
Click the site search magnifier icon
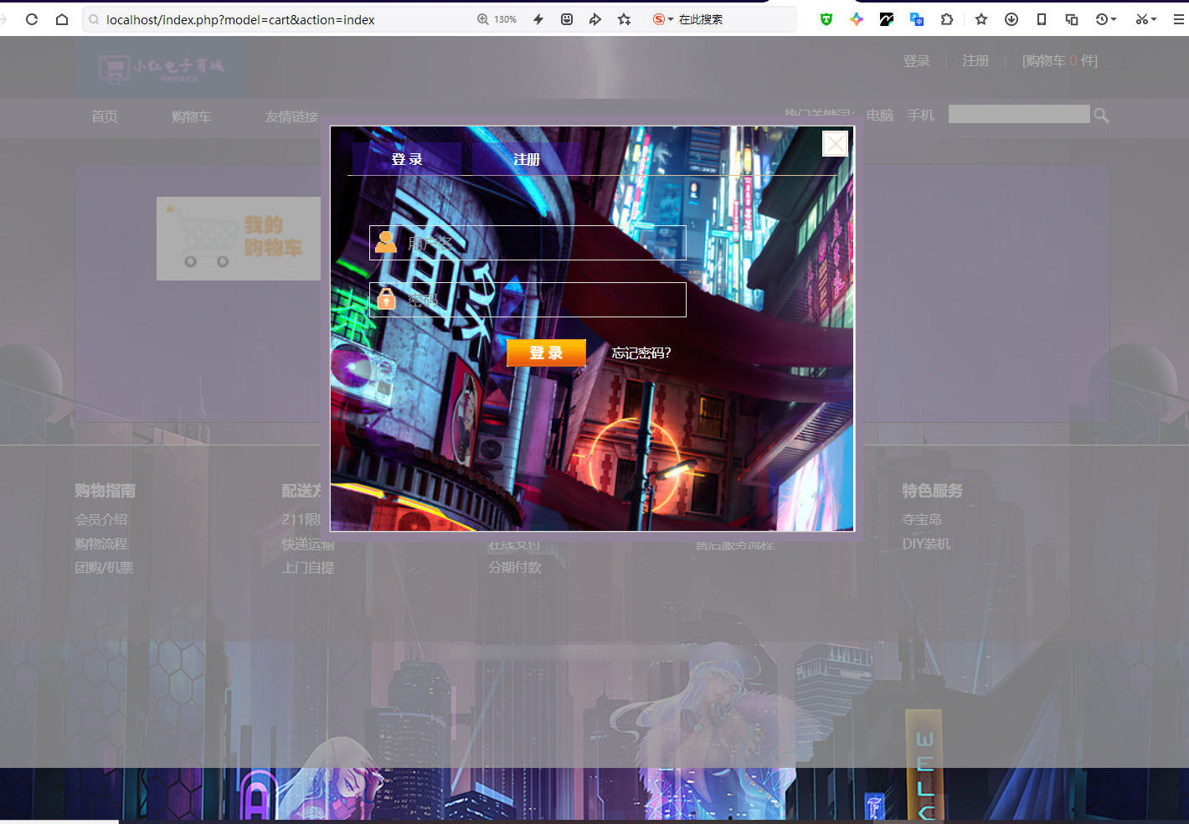[x=1101, y=116]
